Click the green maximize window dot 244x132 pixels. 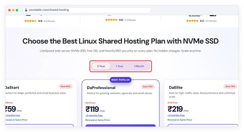(17, 10)
